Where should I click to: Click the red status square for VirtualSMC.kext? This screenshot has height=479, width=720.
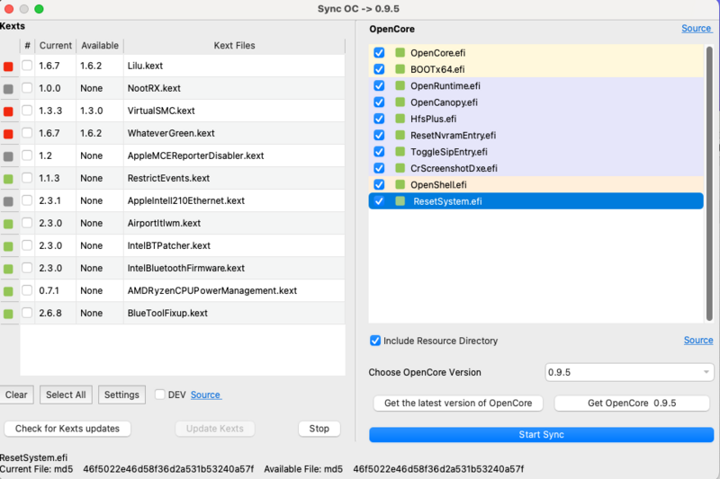click(x=8, y=111)
